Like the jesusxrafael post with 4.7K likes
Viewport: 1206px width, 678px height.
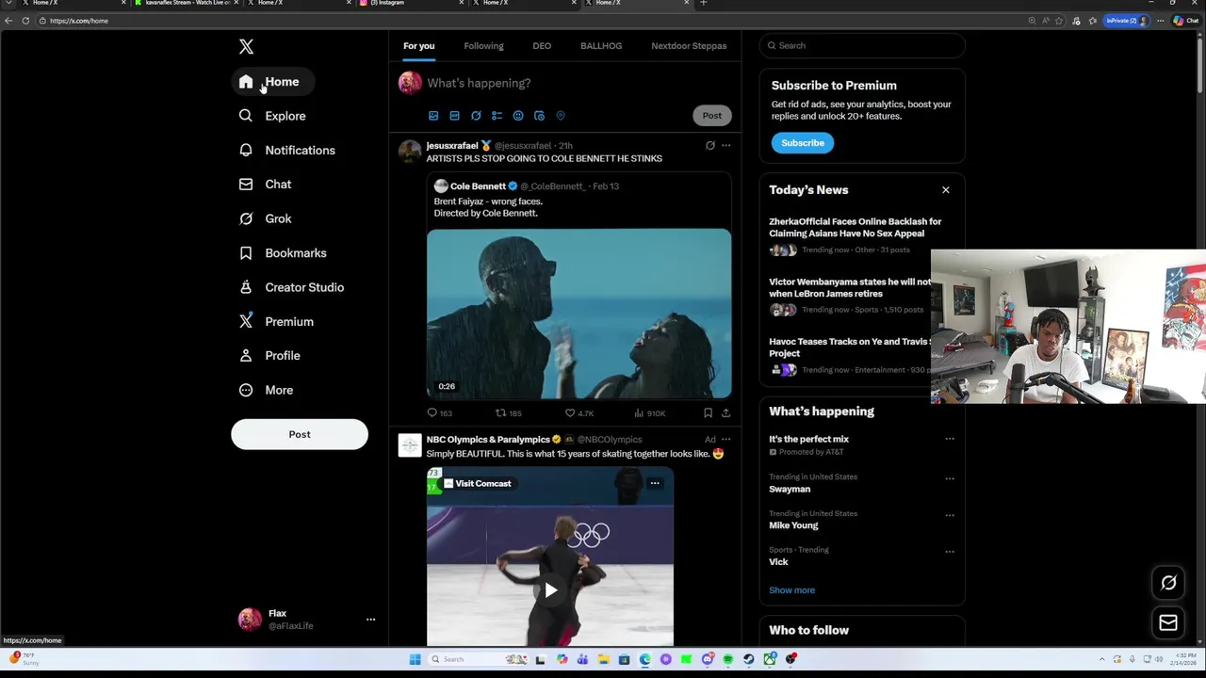[579, 412]
